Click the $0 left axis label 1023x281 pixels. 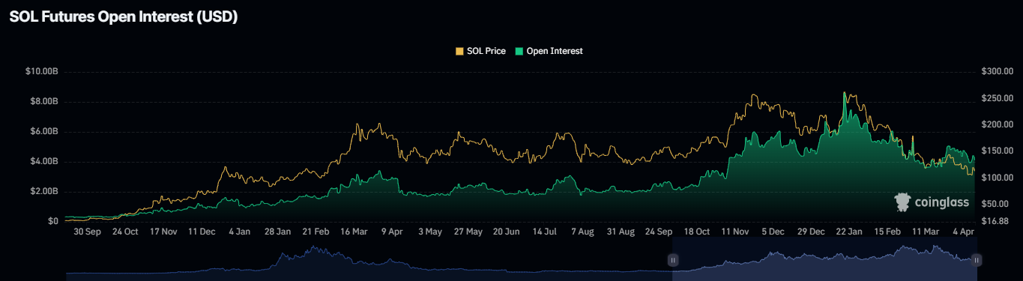point(53,221)
